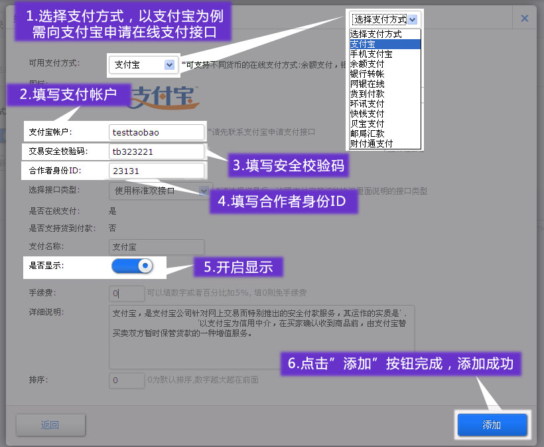Close the dialog with the X icon
The image size is (544, 447).
pos(525,19)
